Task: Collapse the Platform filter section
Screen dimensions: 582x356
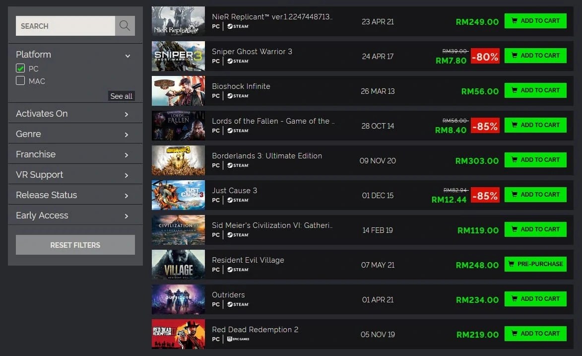Action: [x=128, y=56]
